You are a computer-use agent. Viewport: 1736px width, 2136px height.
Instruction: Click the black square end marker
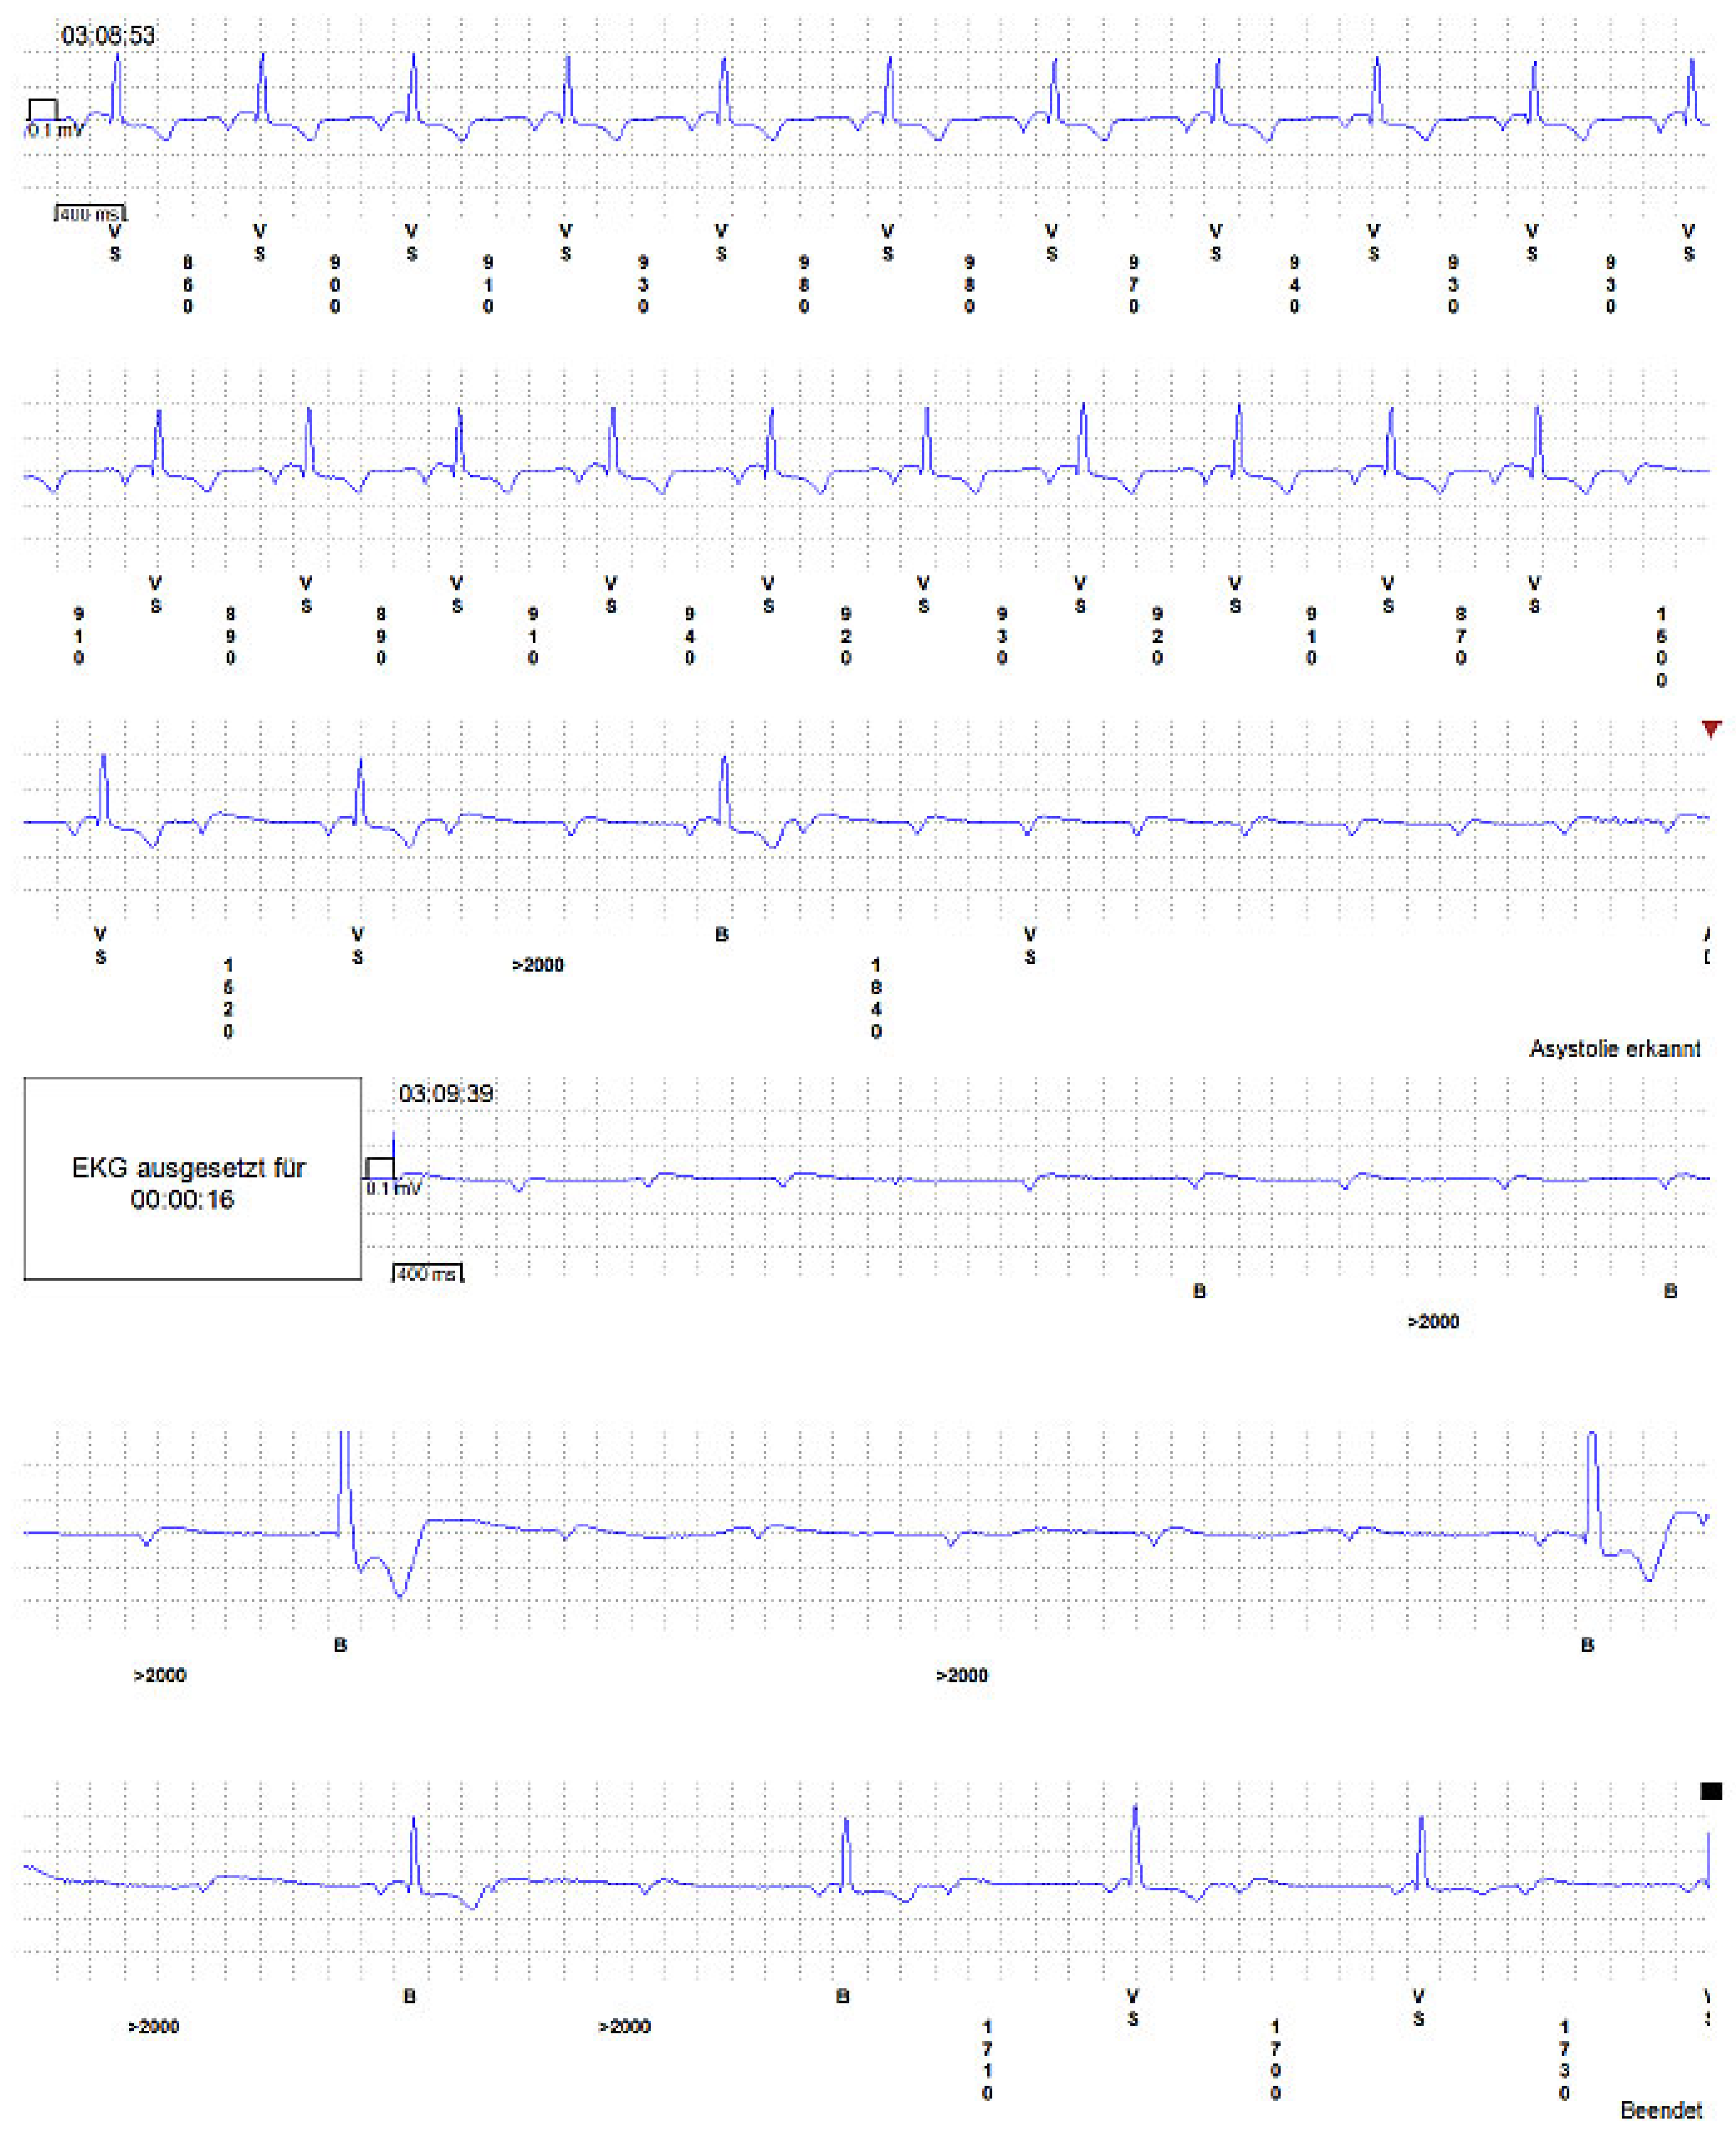click(1711, 1791)
